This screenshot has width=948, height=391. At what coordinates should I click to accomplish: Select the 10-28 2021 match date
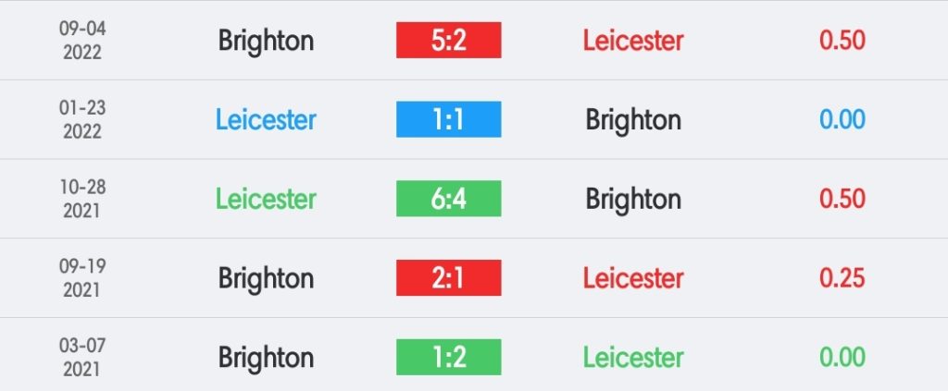(x=82, y=199)
